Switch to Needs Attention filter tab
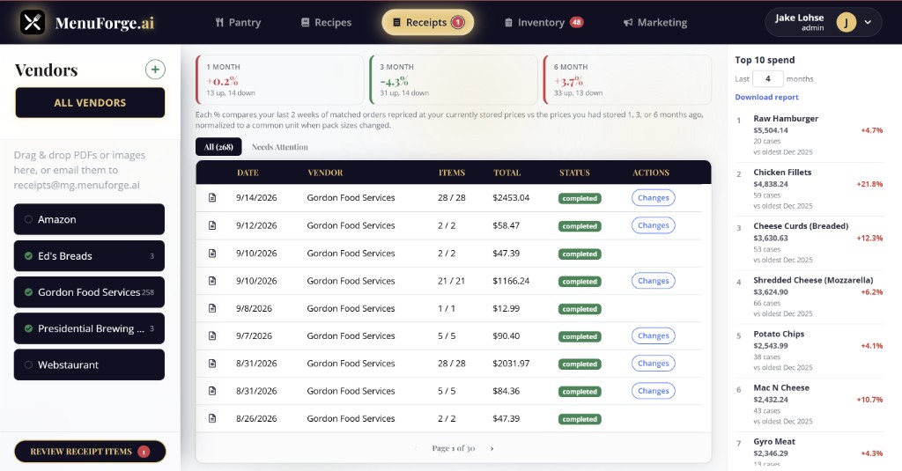The image size is (902, 471). pyautogui.click(x=279, y=147)
